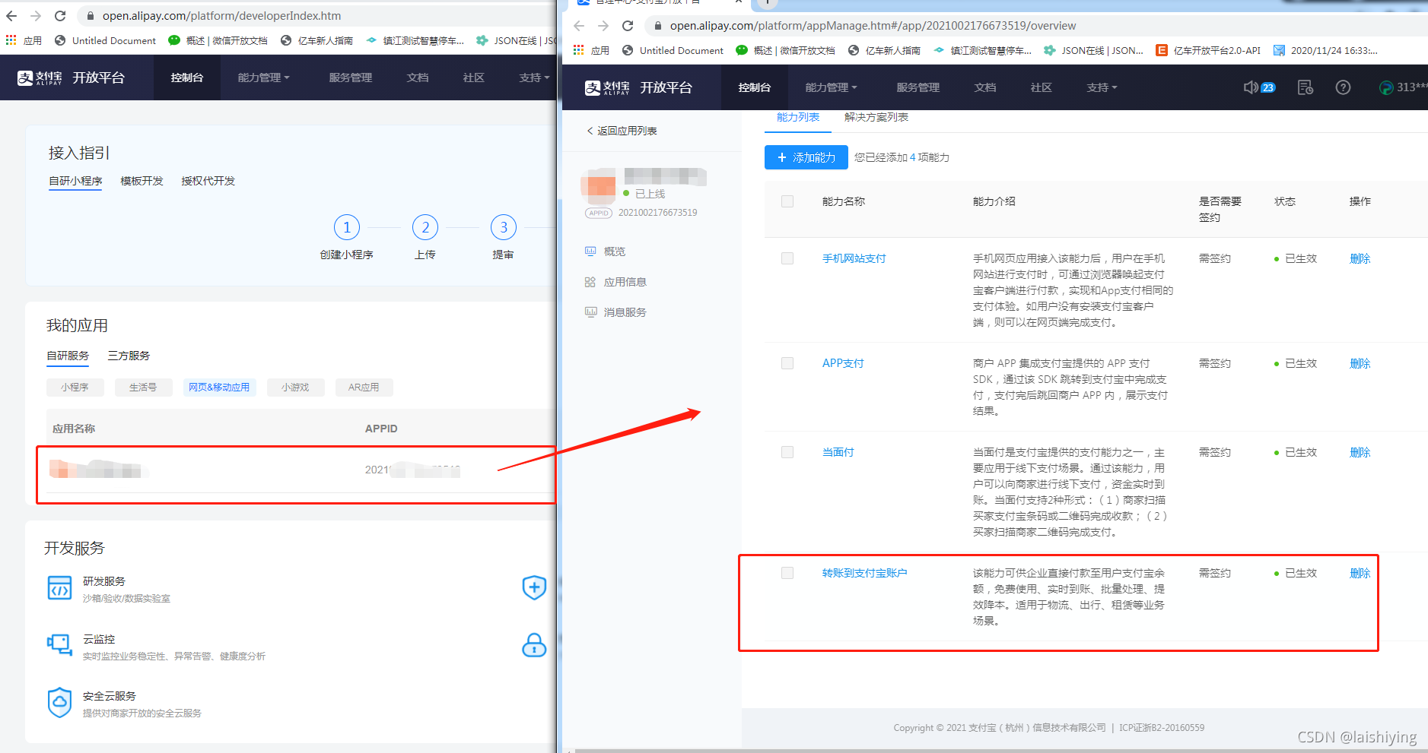
Task: Open 服务管理 menu in right window
Action: pos(918,87)
